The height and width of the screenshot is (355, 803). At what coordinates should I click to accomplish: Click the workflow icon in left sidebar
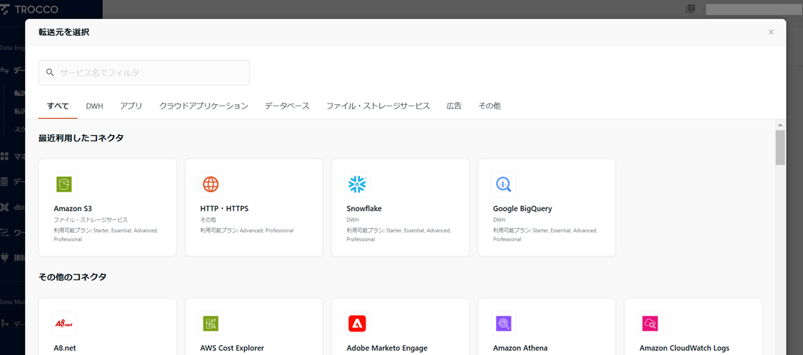[x=4, y=233]
